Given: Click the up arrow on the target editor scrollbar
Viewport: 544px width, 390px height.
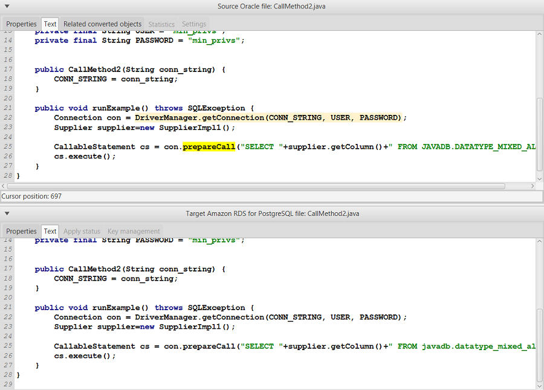Looking at the screenshot, I should (x=539, y=241).
